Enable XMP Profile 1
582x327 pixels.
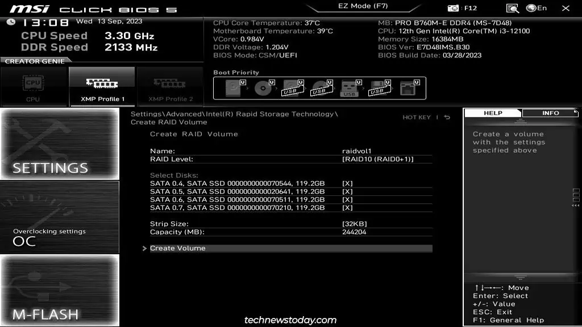[x=102, y=87]
